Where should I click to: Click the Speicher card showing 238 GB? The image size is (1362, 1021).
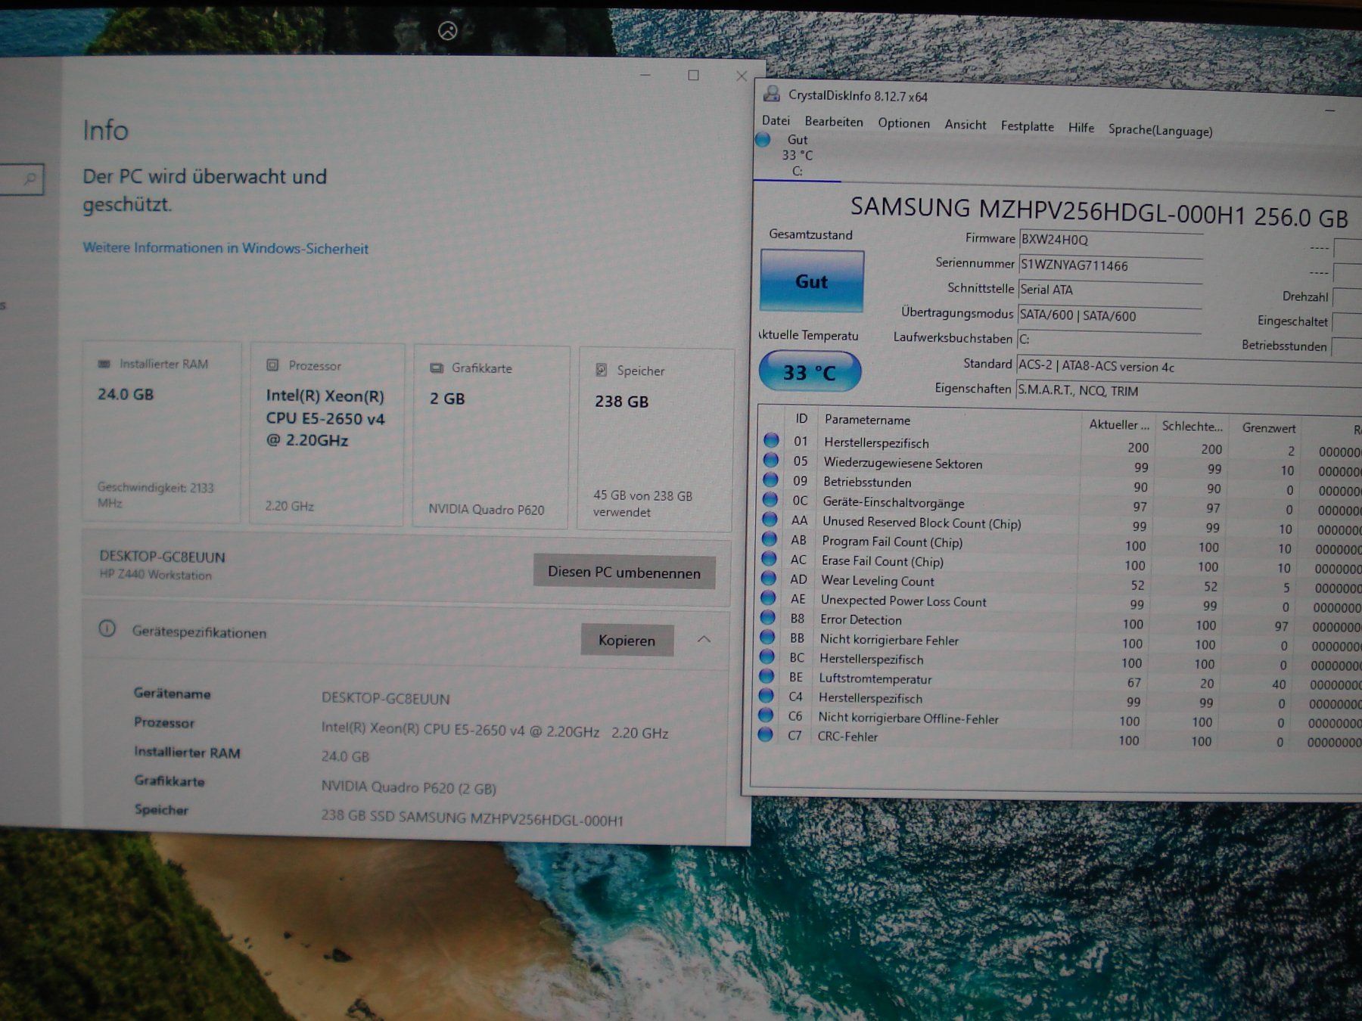655,440
